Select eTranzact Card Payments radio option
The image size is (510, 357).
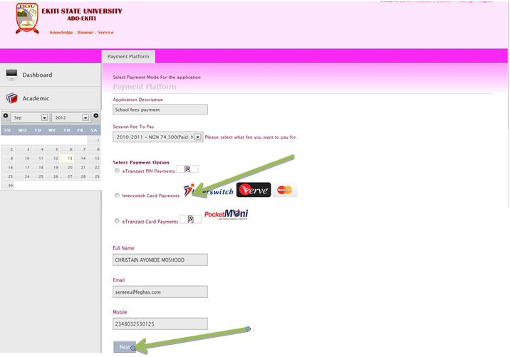point(117,221)
